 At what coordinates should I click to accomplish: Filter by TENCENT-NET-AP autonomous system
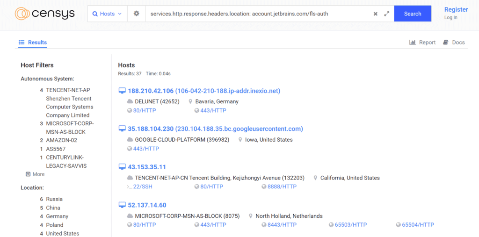68,90
